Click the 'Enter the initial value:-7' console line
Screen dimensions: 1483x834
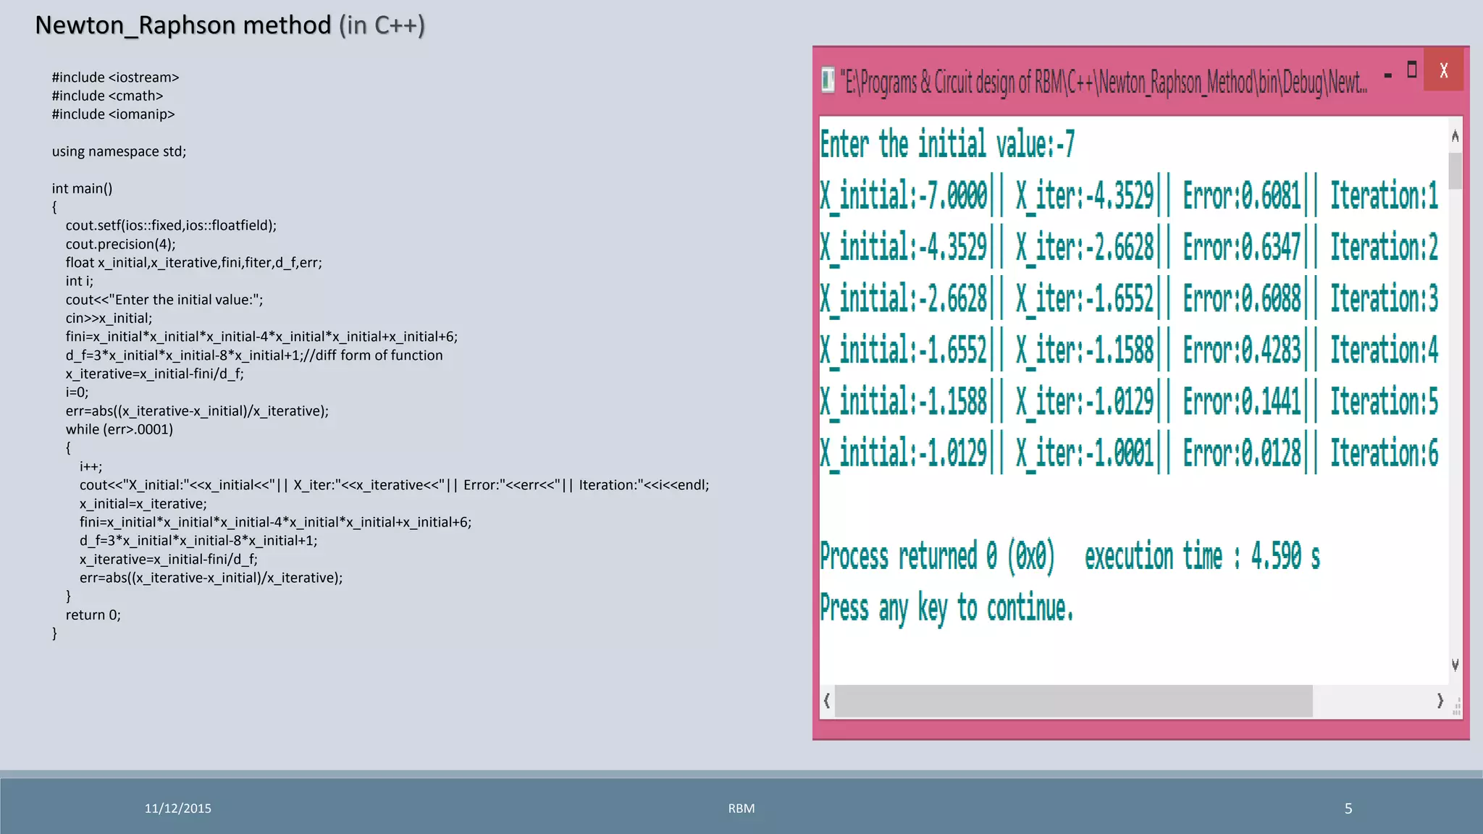pos(947,144)
